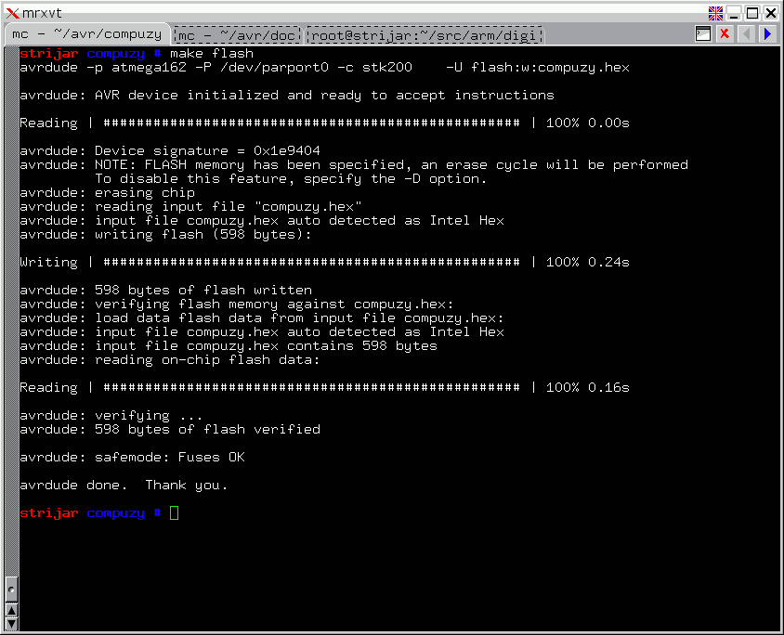Click 'AVR device initialized and ready' line

pos(287,95)
